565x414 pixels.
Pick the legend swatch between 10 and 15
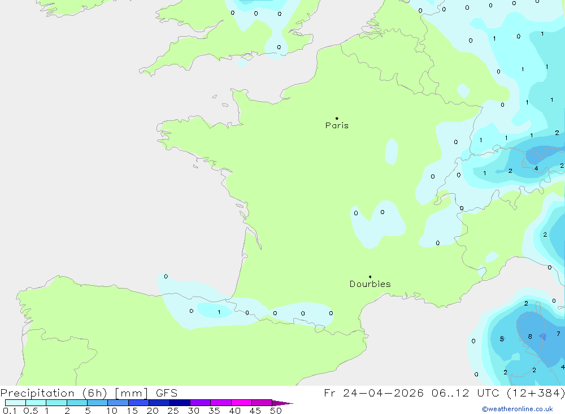pyautogui.click(x=118, y=403)
